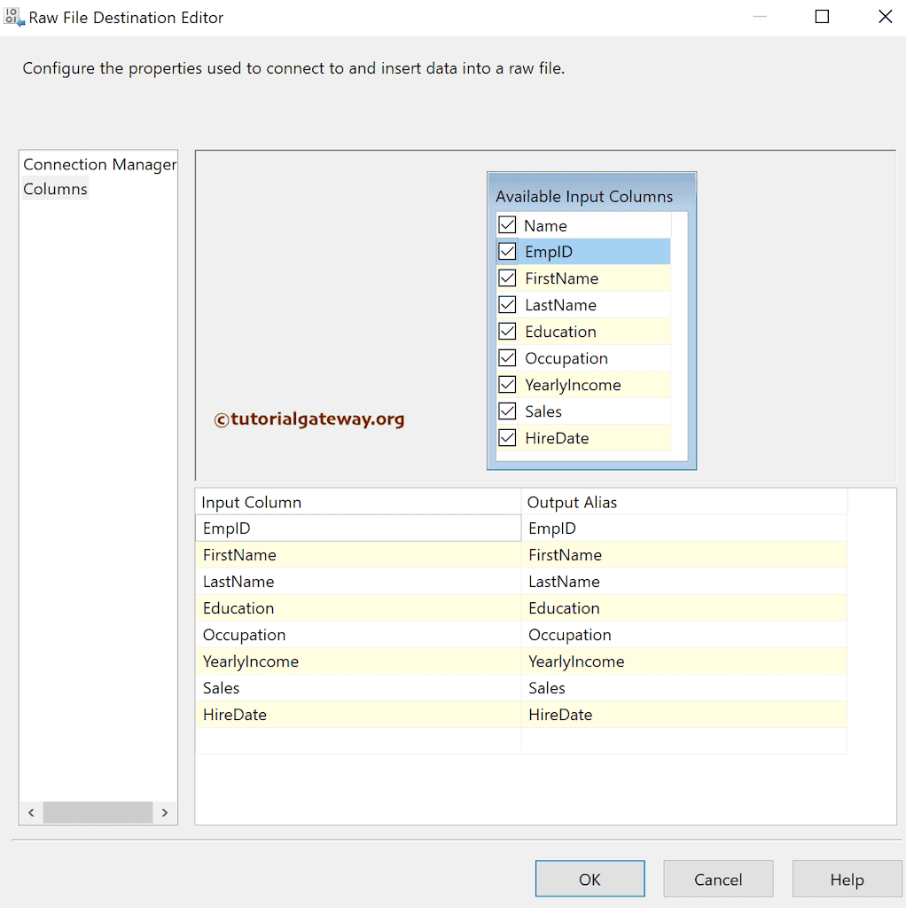Click the Raw File Destination Editor title bar icon
Viewport: 906px width, 908px height.
(x=13, y=17)
